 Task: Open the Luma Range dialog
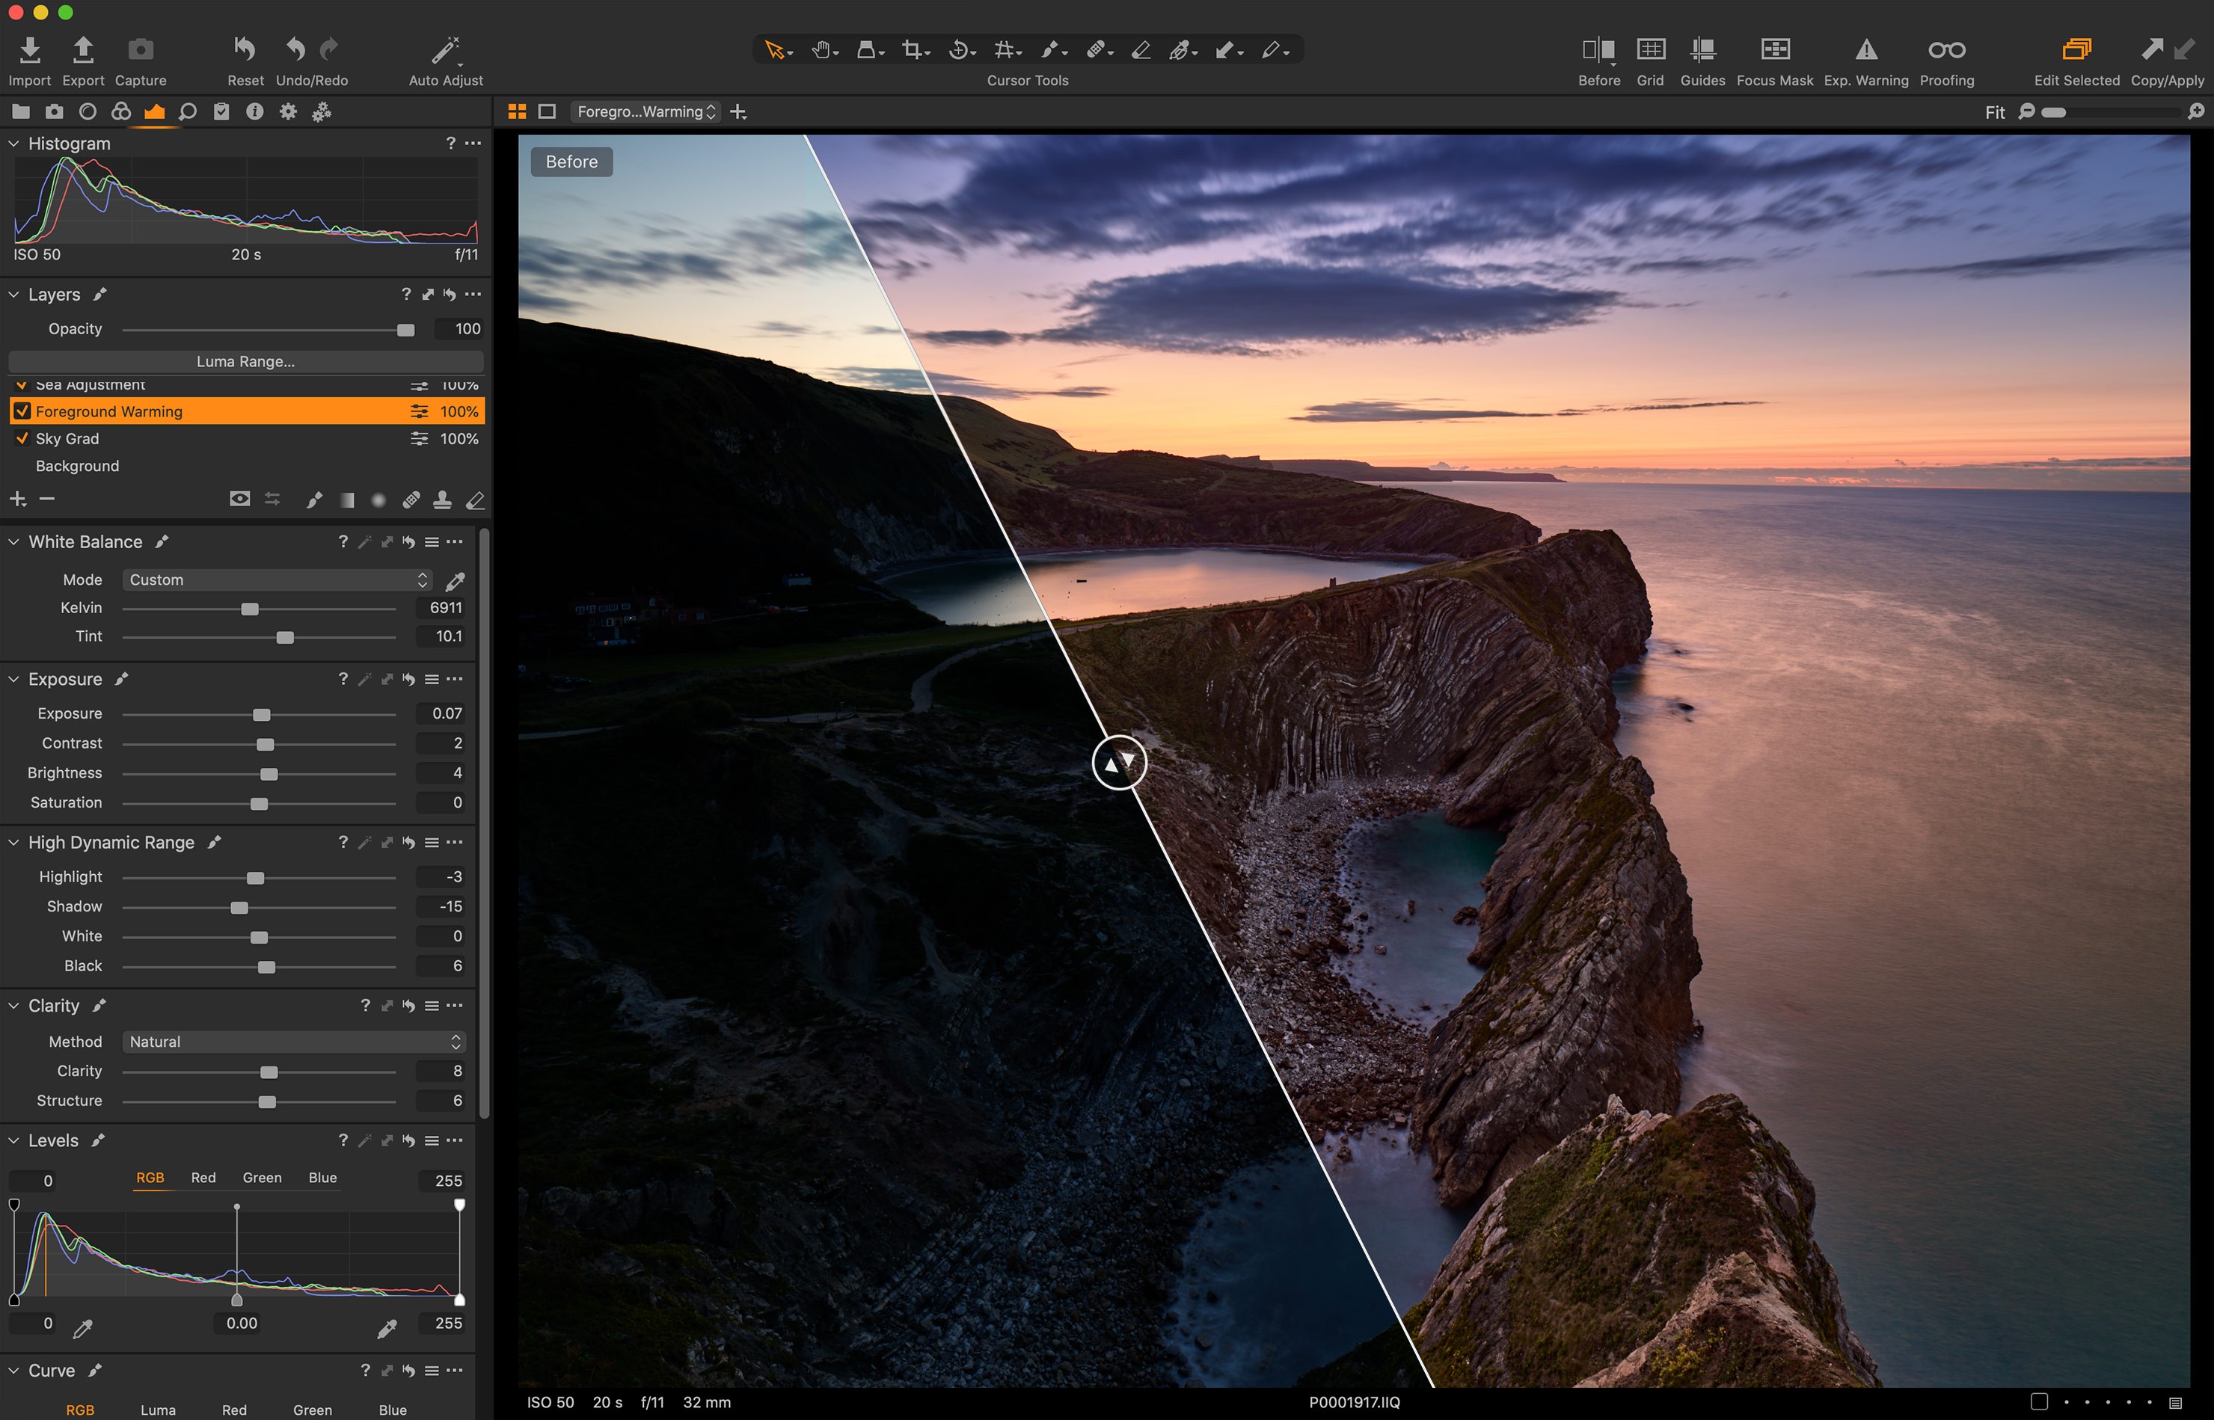[245, 361]
